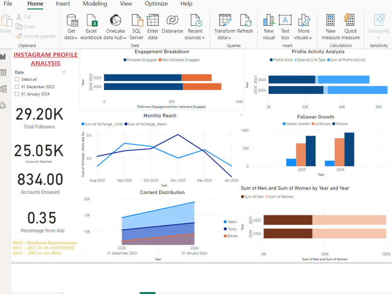This screenshot has height=294, width=392.
Task: Open Excel workbook data connector
Action: 91,26
